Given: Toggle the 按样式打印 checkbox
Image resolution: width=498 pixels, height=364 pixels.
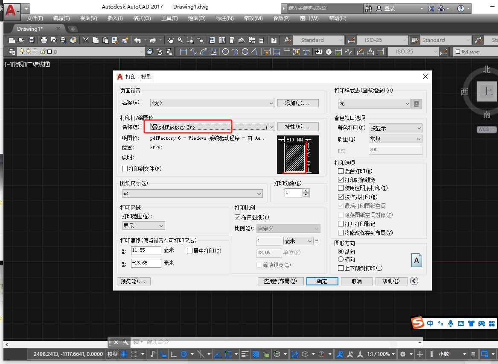Looking at the screenshot, I should click(x=341, y=197).
